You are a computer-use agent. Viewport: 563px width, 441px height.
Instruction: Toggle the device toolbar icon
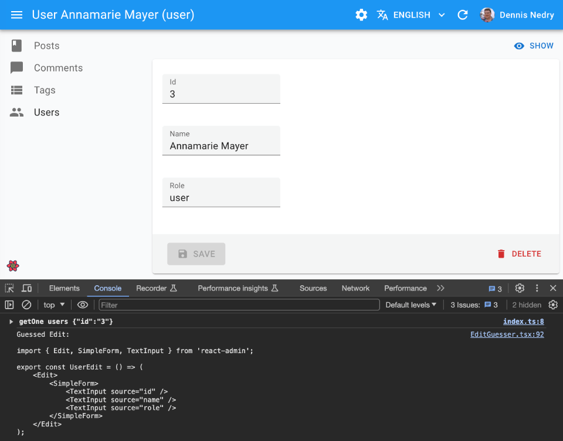(27, 288)
